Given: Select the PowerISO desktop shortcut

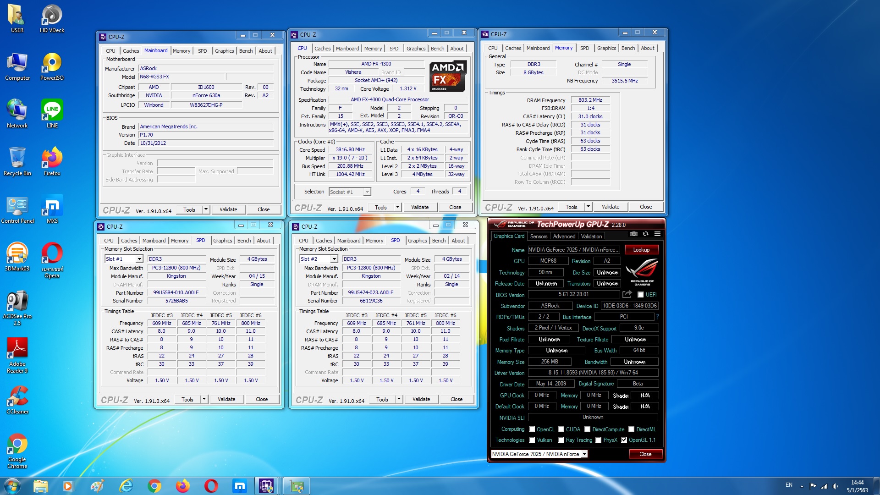Looking at the screenshot, I should (52, 66).
